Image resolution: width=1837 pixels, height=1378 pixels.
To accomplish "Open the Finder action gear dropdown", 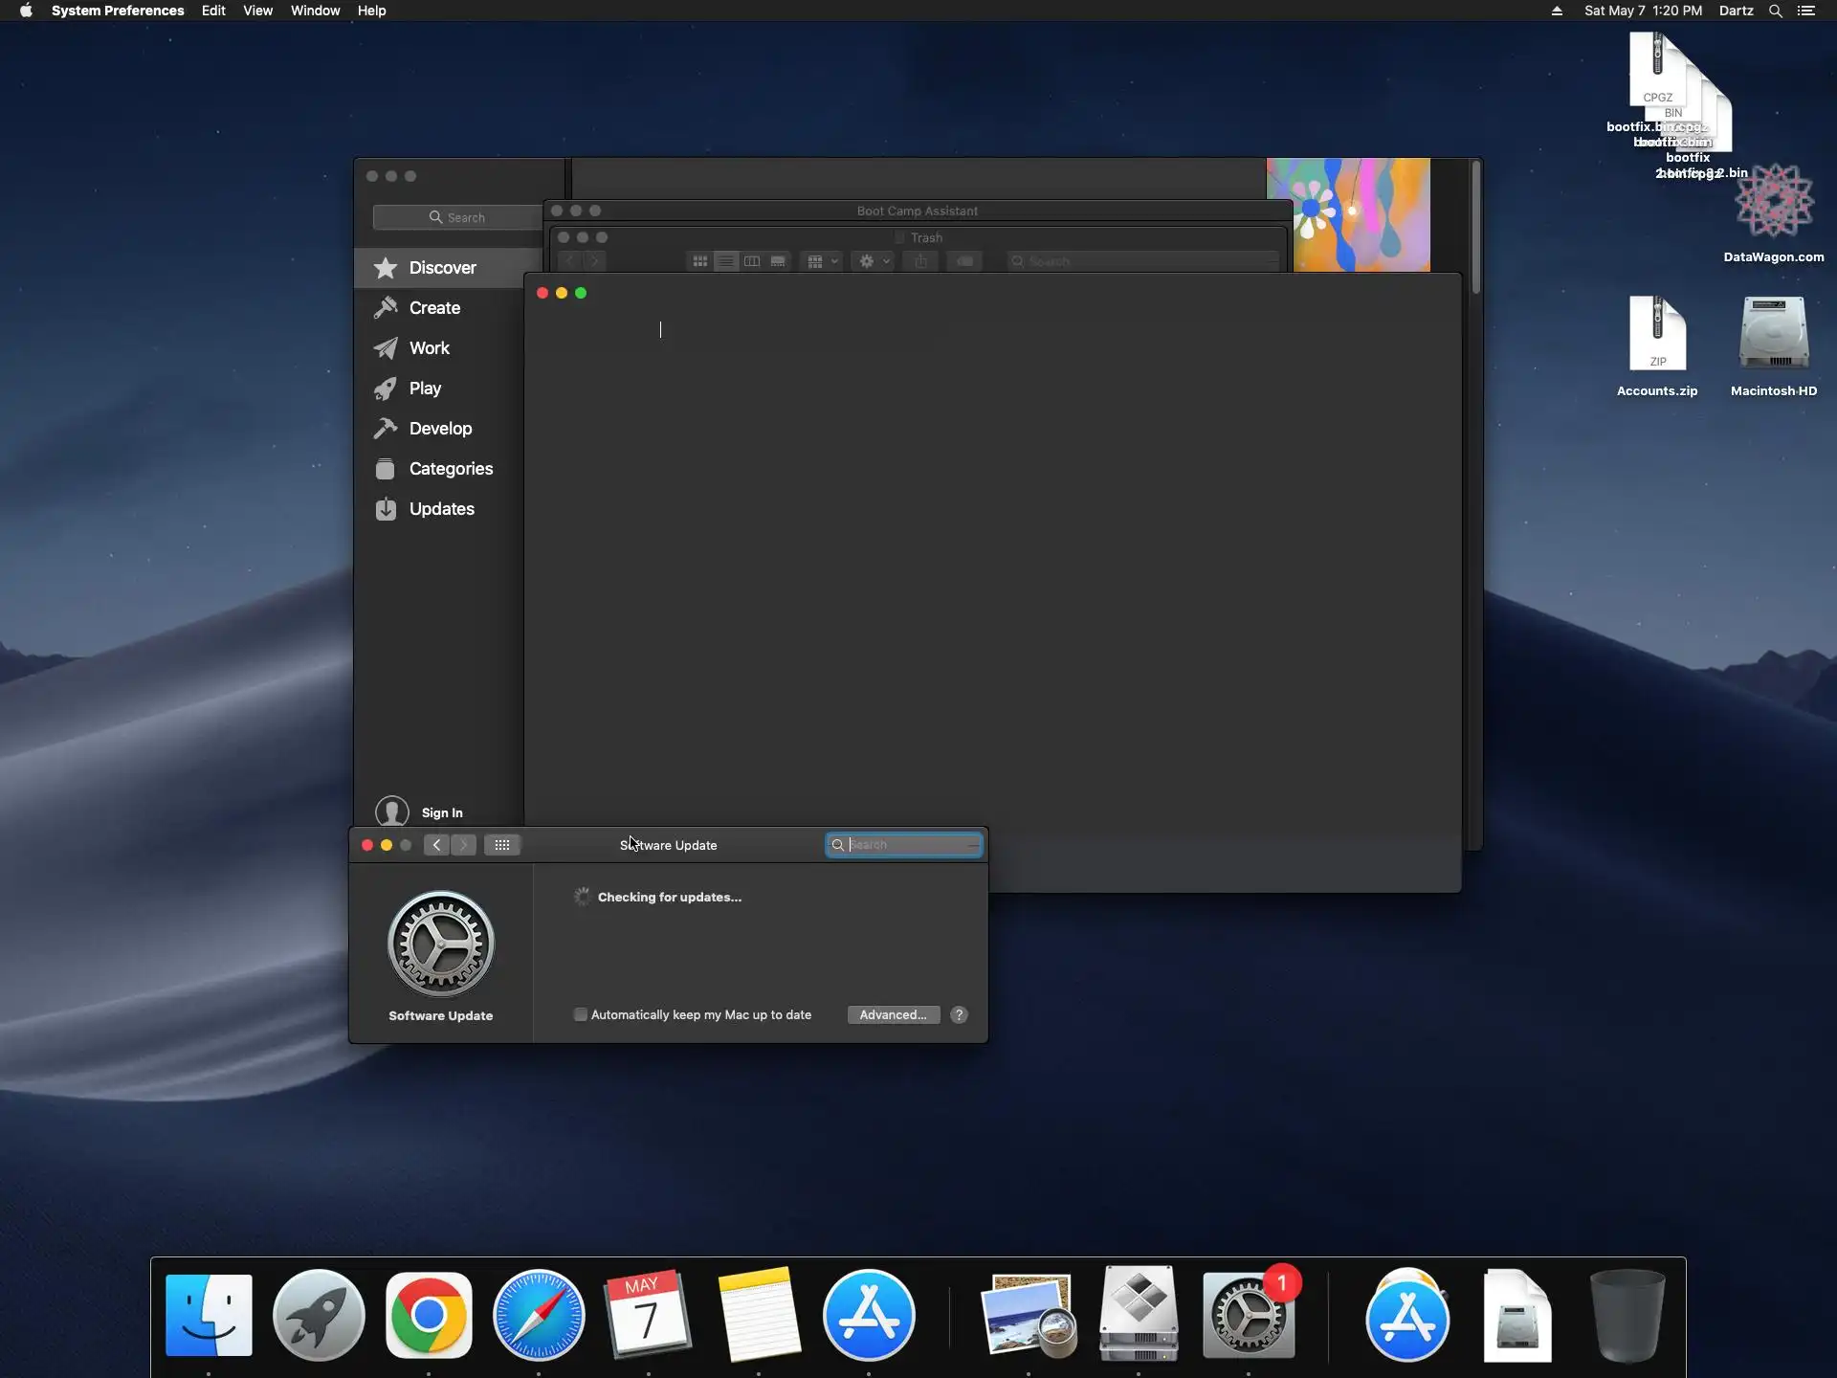I will pos(872,261).
